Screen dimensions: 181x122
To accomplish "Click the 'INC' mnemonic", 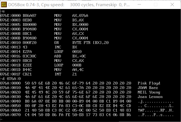I will point(58,47).
